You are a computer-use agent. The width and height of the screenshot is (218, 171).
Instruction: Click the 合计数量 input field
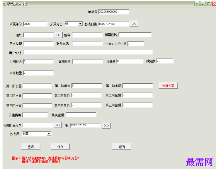click(x=38, y=73)
